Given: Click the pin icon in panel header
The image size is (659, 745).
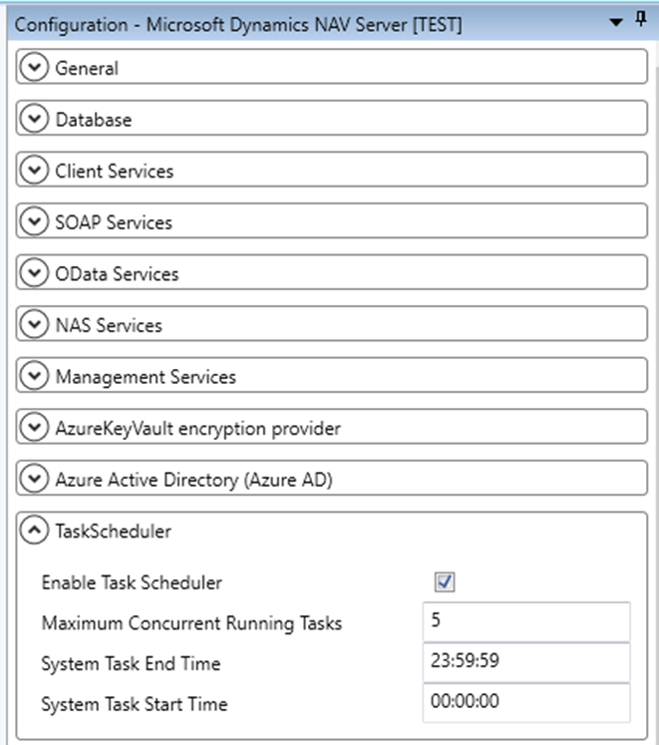Looking at the screenshot, I should coord(641,20).
